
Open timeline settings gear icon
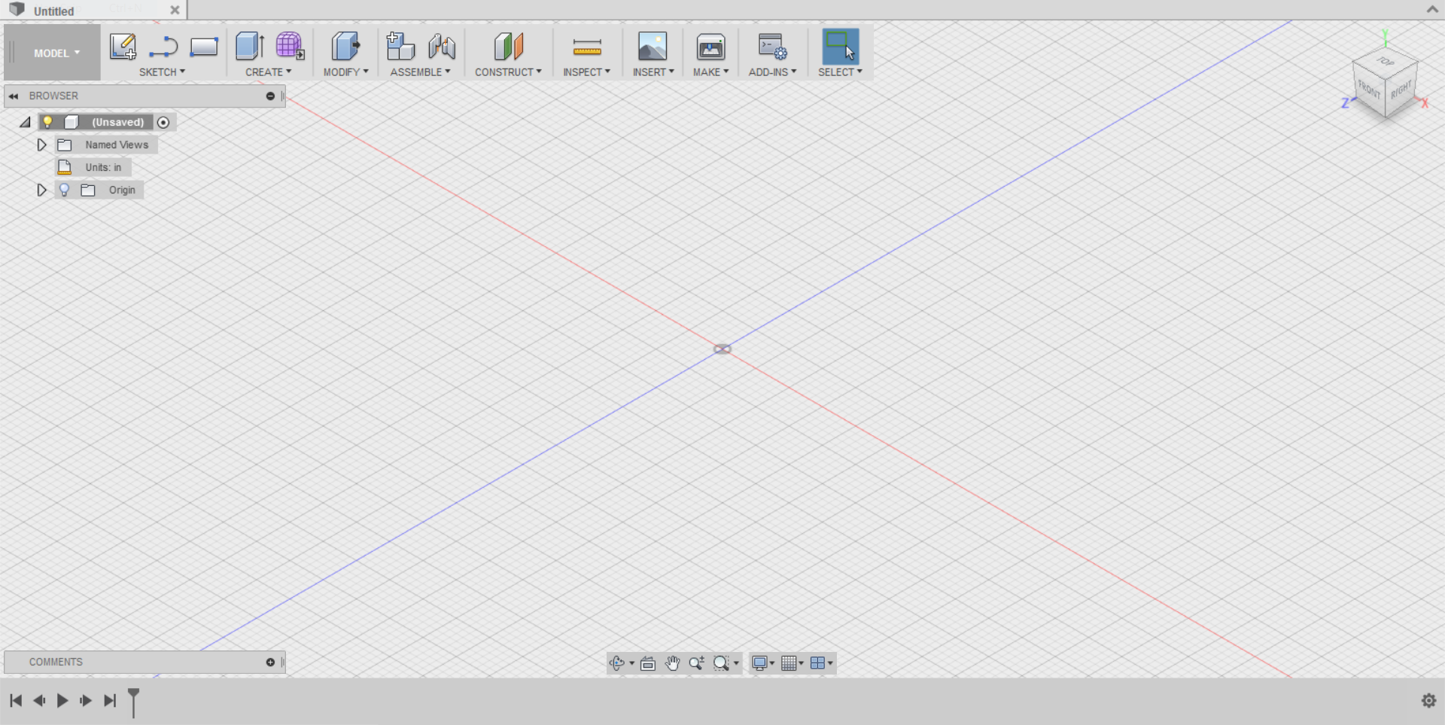click(x=1429, y=701)
